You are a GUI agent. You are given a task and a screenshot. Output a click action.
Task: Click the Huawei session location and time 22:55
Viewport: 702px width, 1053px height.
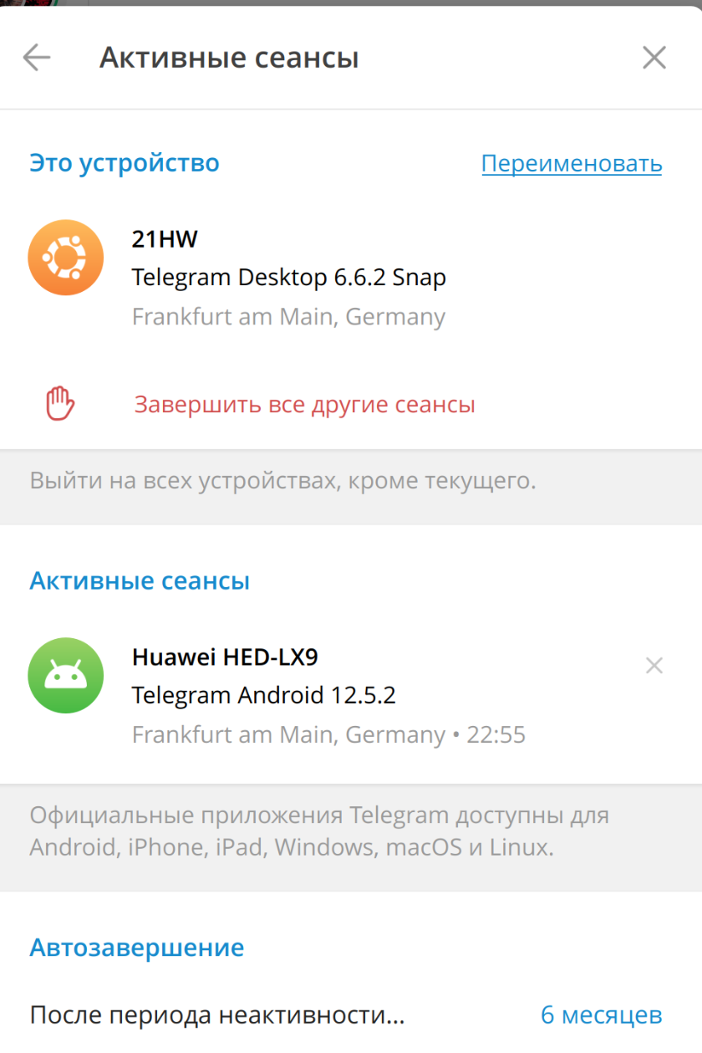point(328,735)
